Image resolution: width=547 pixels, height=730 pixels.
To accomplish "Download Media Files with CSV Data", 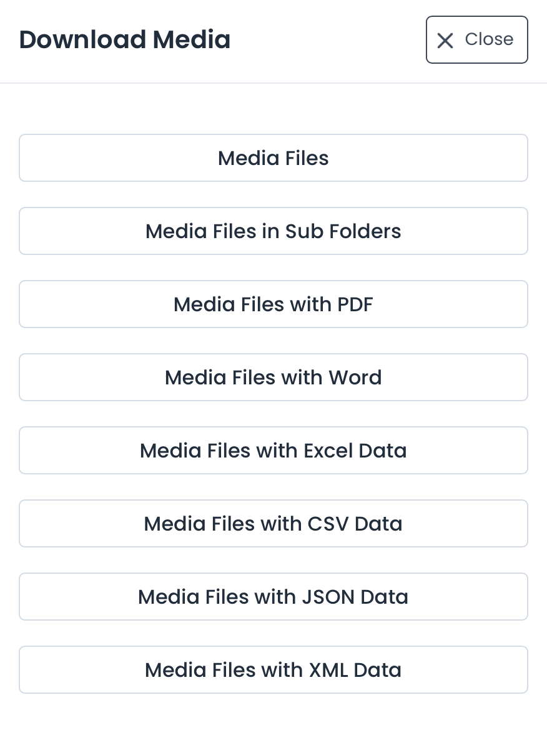I will [x=273, y=523].
